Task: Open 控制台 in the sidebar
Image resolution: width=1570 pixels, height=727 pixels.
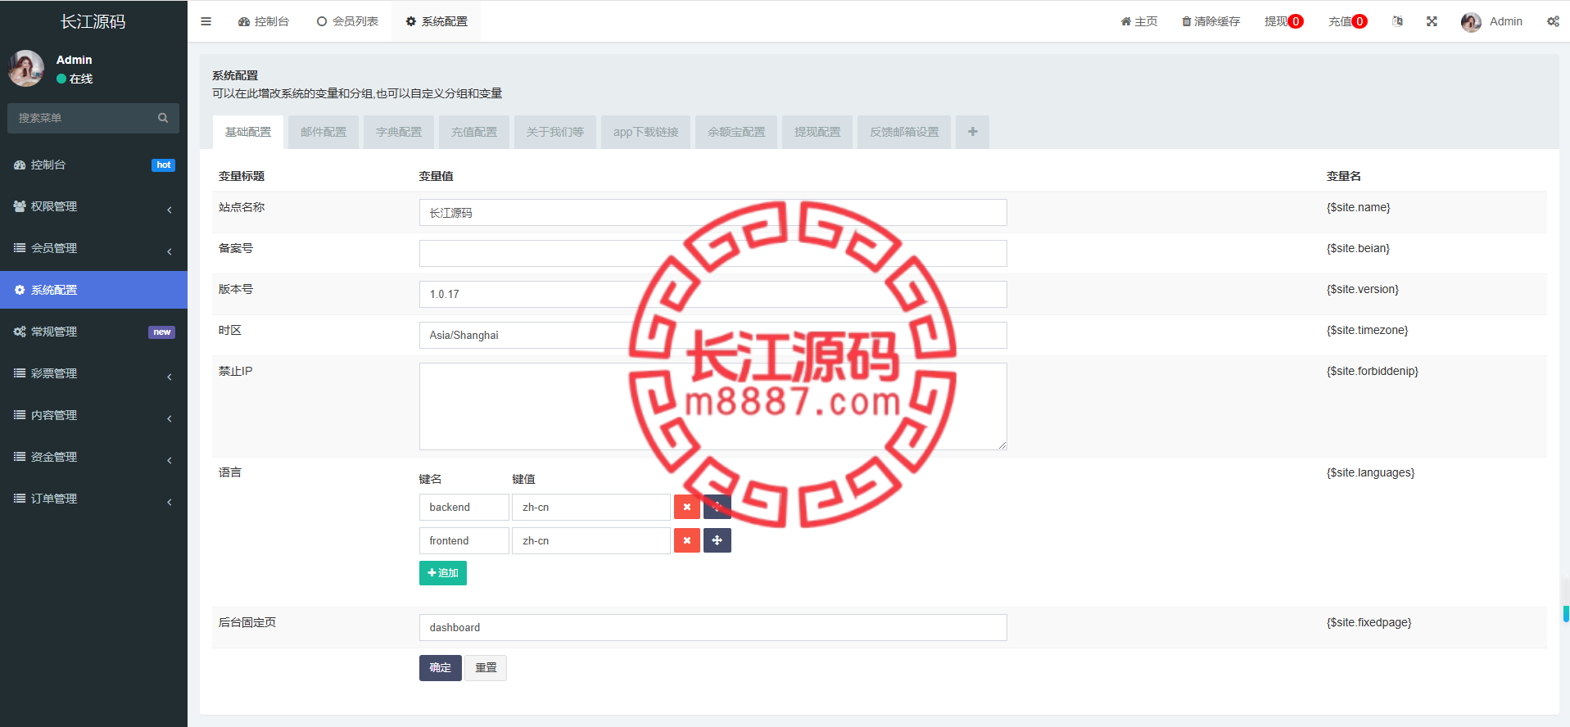Action: 93,165
